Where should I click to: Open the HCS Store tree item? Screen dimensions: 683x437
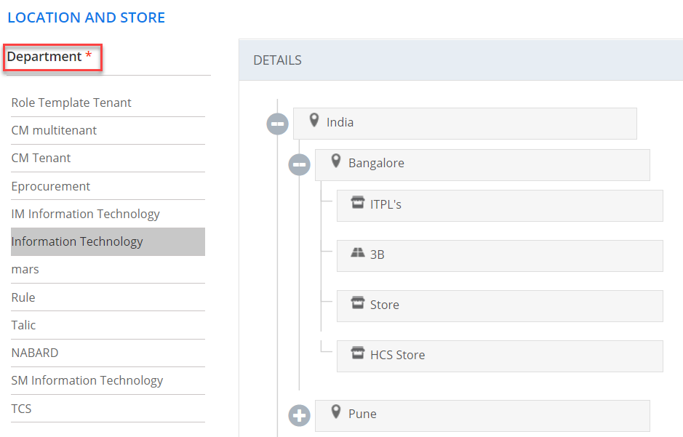397,355
